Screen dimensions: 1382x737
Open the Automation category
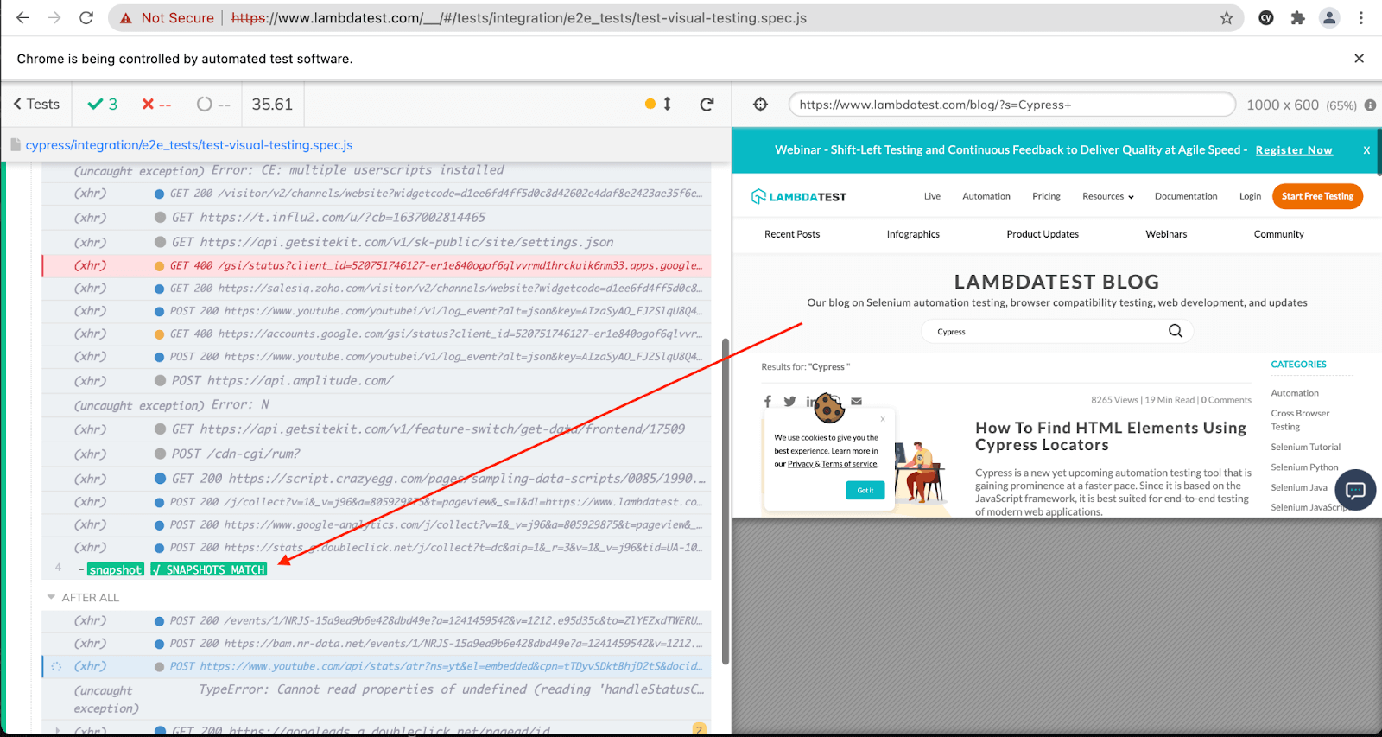pos(1295,393)
